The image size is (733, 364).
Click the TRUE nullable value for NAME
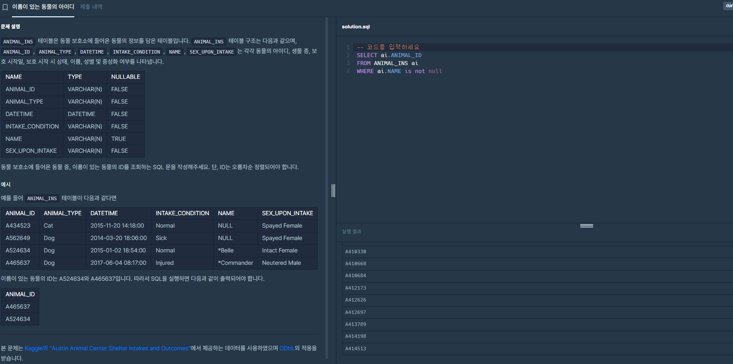pyautogui.click(x=119, y=139)
